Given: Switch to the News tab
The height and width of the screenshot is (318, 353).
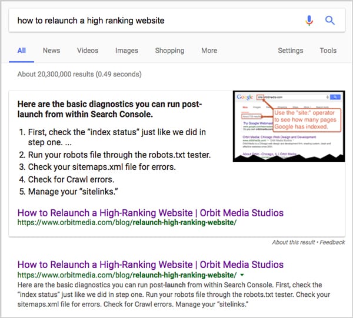Looking at the screenshot, I should 51,51.
